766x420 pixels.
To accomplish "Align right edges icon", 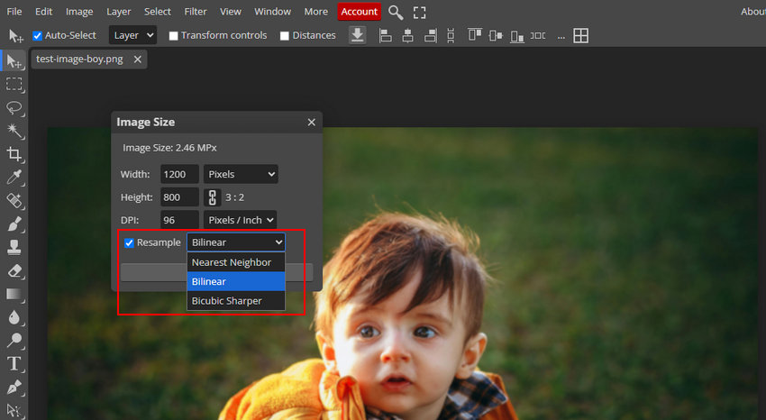I will coord(431,35).
